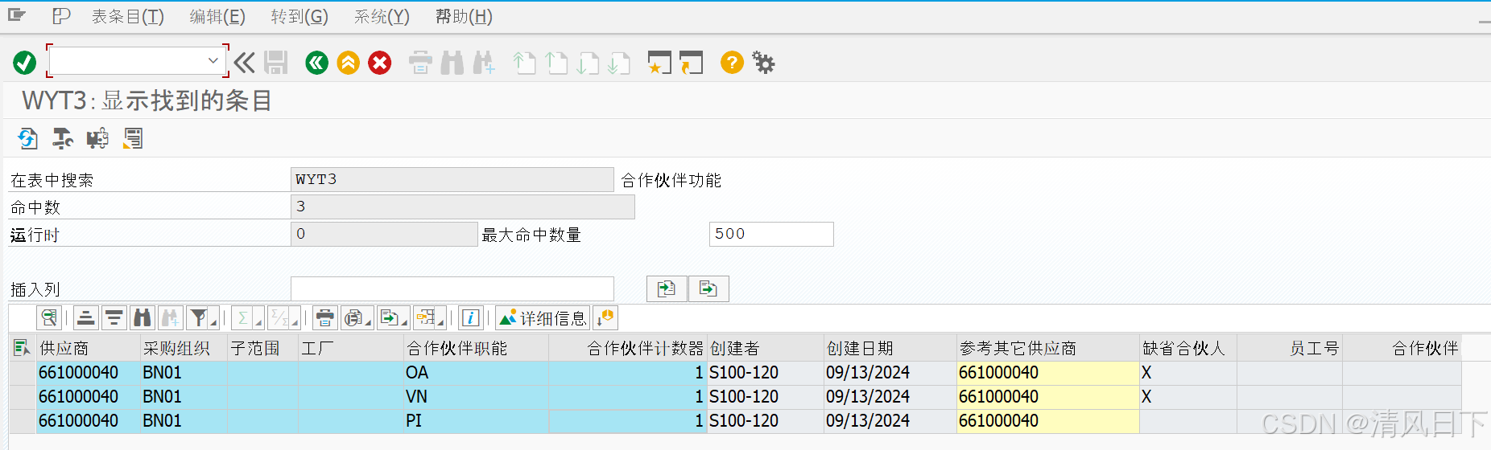This screenshot has height=450, width=1491.
Task: Open the 系统(Y) menu
Action: pos(382,17)
